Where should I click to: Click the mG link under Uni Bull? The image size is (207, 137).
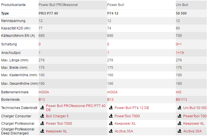pos(178,92)
